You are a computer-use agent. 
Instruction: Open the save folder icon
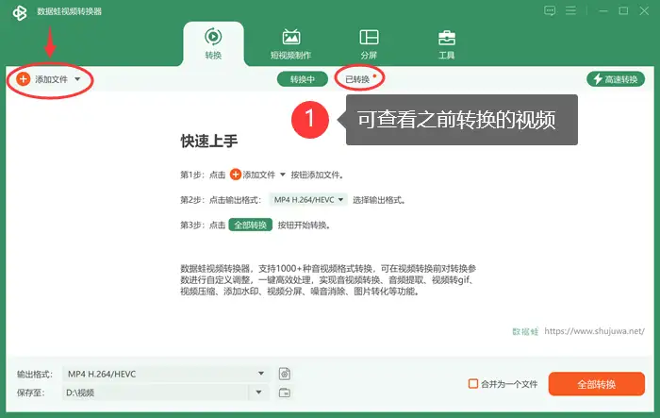[285, 393]
